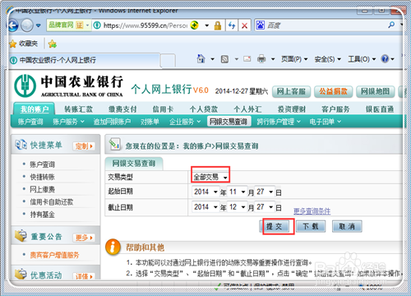Click the 重要公告 folder icon
This screenshot has width=411, height=296.
[x=21, y=236]
